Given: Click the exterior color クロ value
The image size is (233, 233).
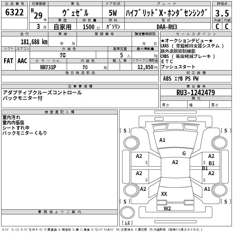Looking at the screenshot, I should point(63,55).
